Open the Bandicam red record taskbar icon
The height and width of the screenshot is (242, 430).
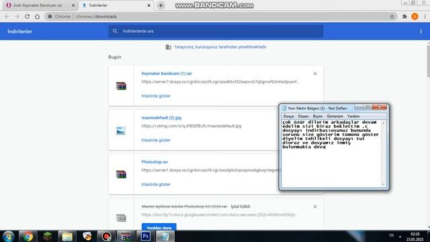(106, 236)
